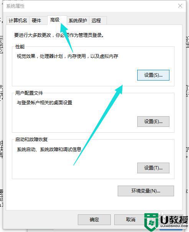
Task: Go to the 系统保护 tab
Action: [78, 20]
